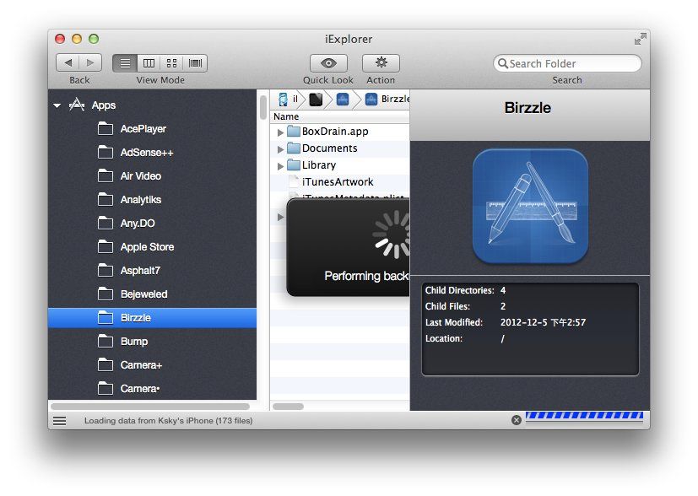Switch to icon grid view mode
The image size is (698, 496).
coord(172,63)
